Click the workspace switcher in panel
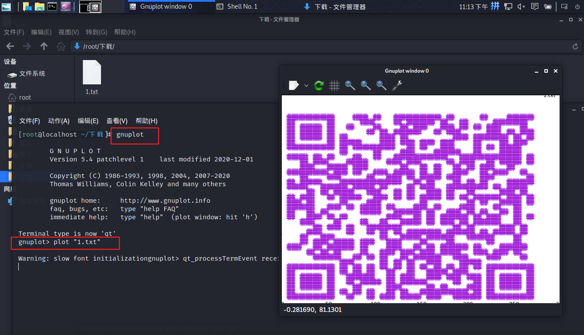The height and width of the screenshot is (335, 584). (90, 7)
